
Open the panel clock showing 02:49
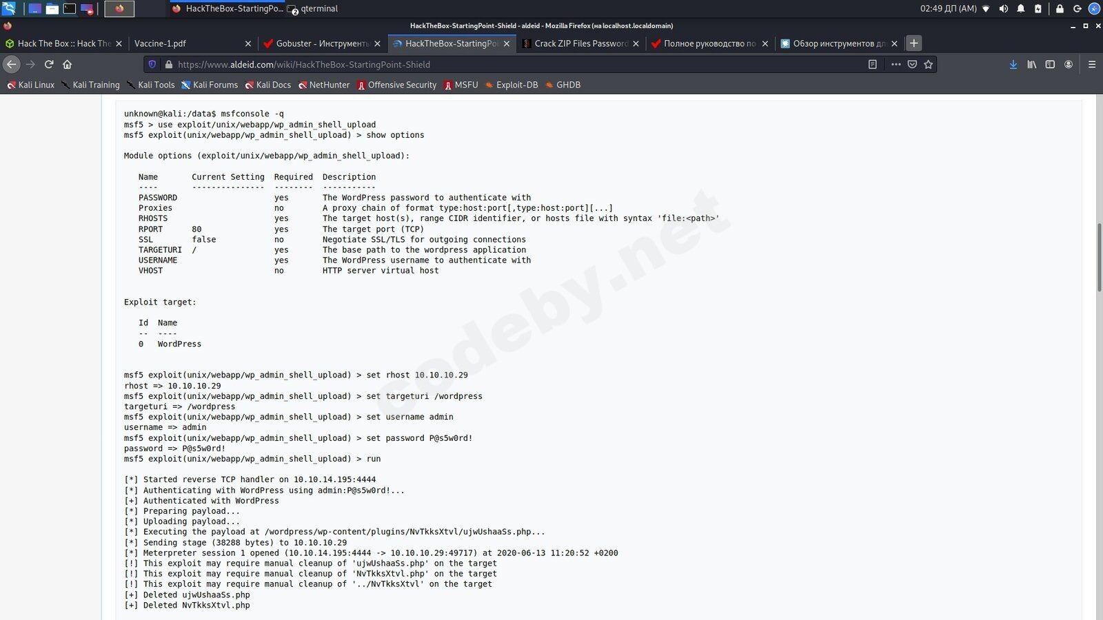click(949, 9)
